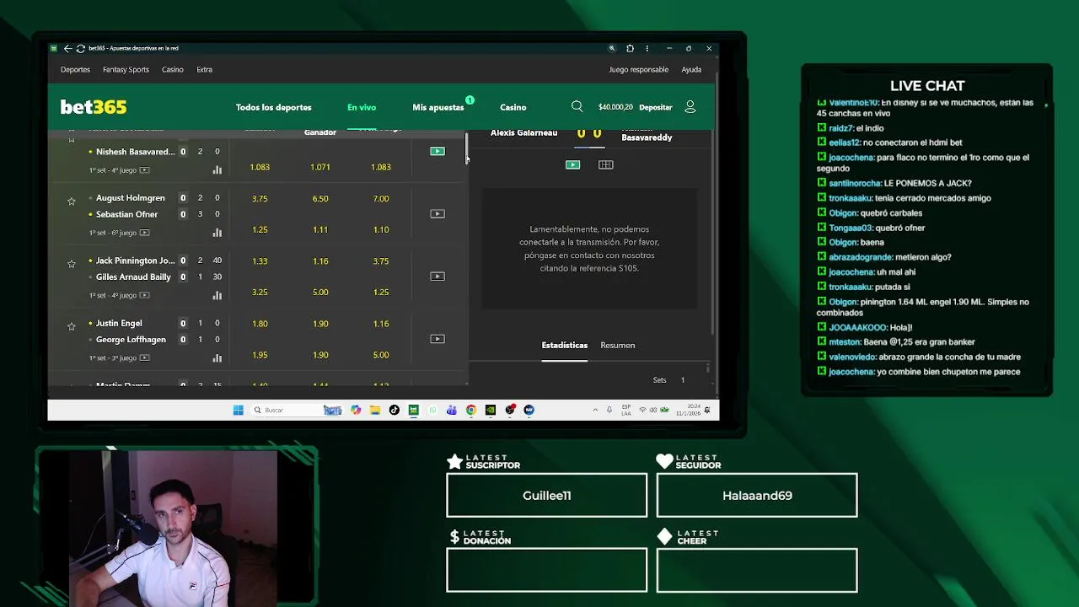Open Mis apuestas tab

tap(438, 107)
